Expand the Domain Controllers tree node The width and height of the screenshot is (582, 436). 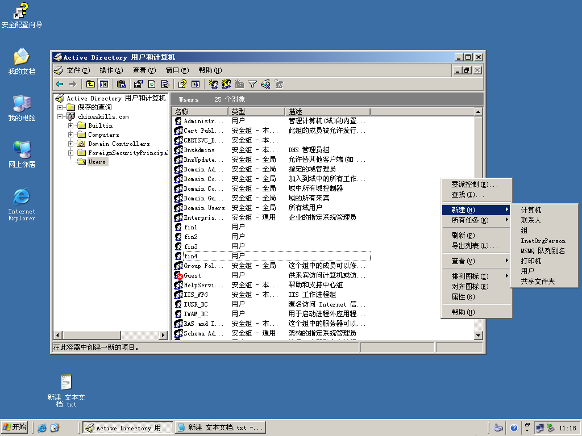[70, 144]
